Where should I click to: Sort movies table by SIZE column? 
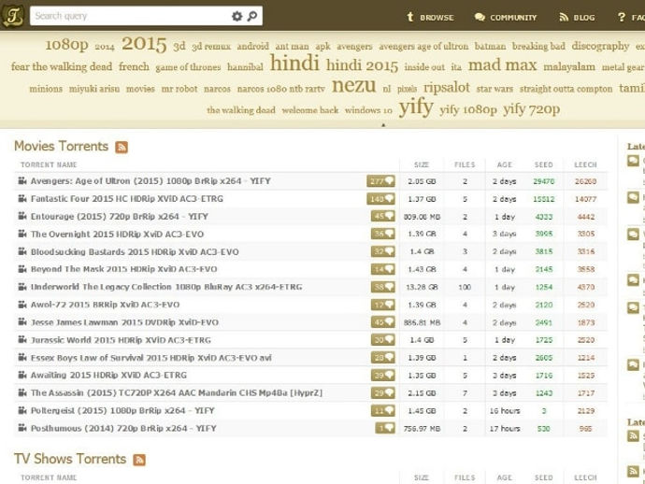tap(422, 164)
